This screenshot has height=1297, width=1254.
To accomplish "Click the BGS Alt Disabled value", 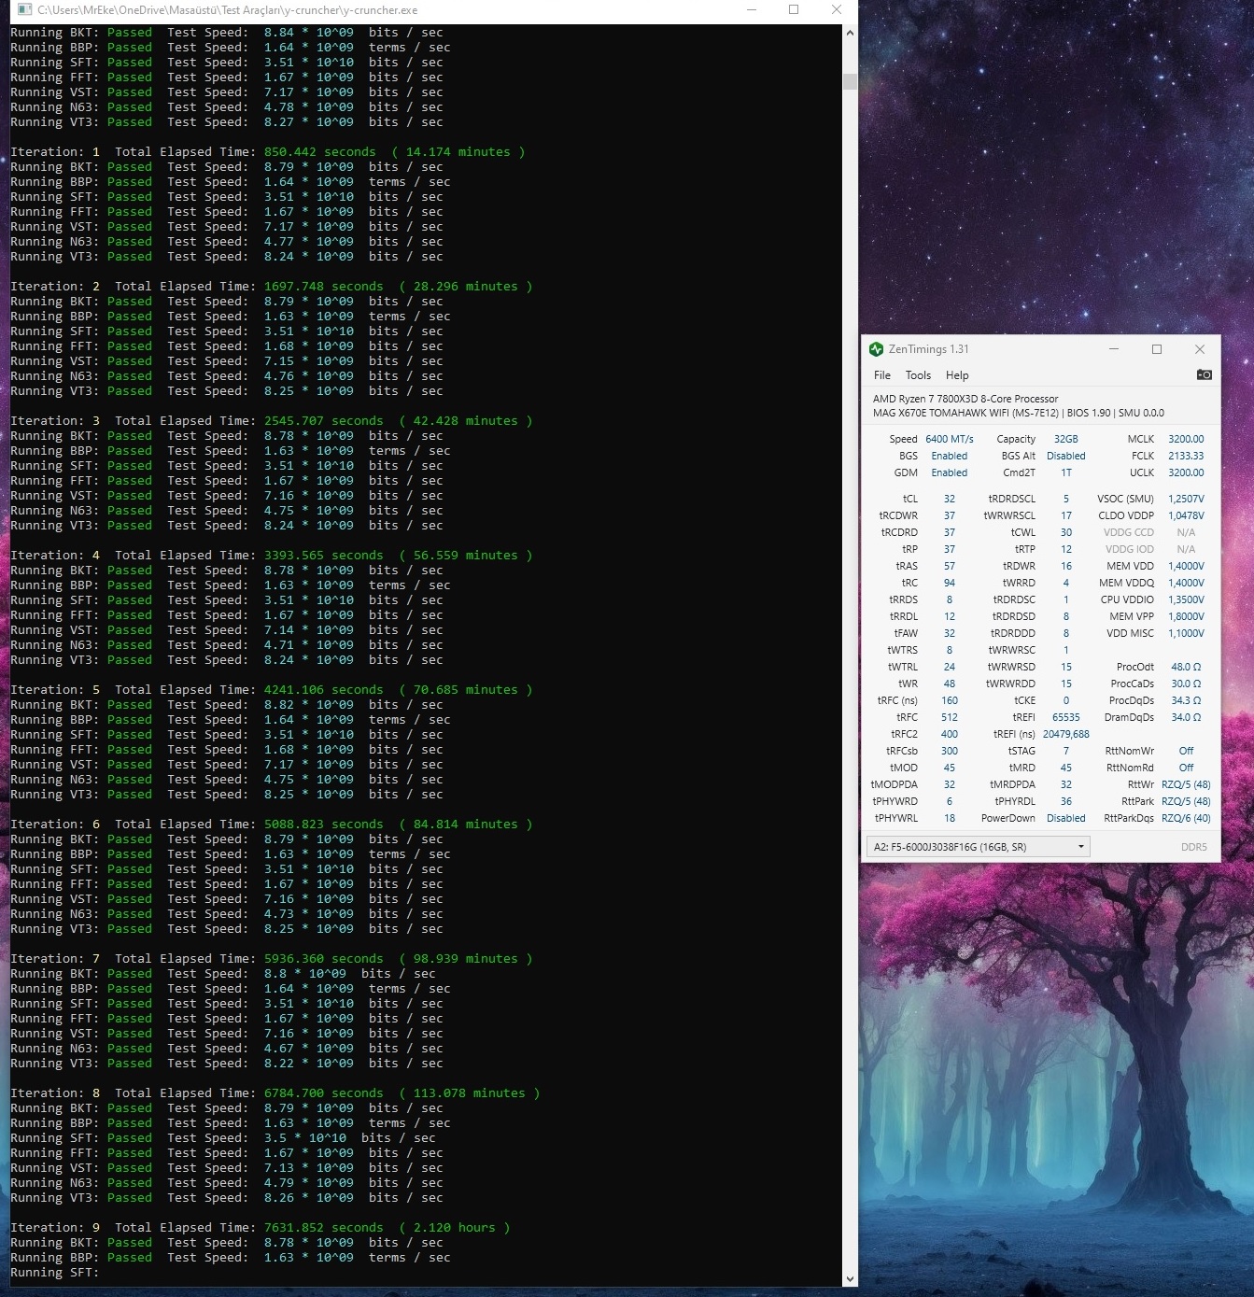I will [x=1066, y=456].
